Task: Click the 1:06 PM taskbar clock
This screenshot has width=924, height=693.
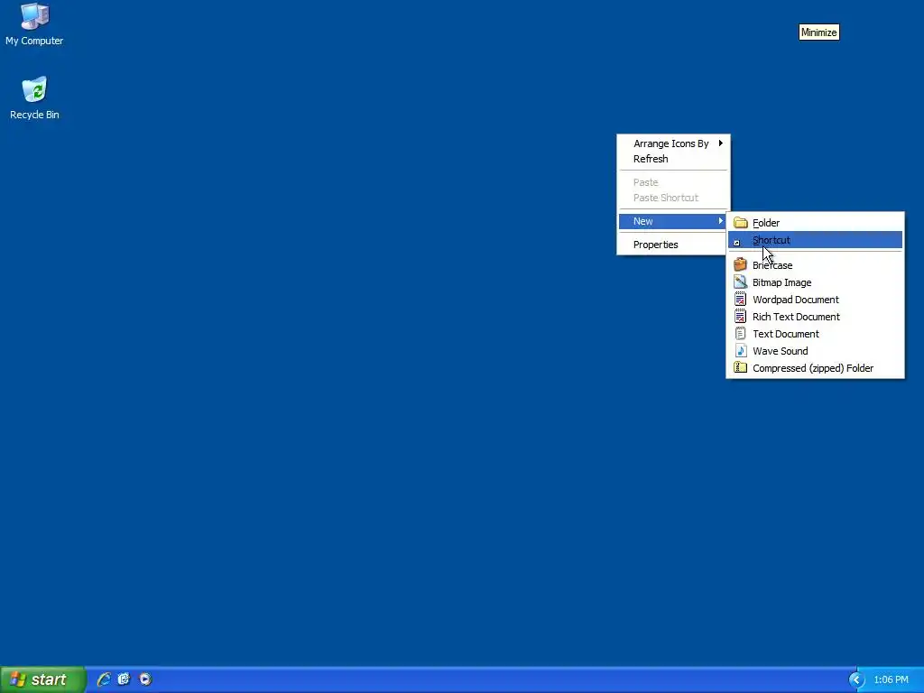Action: coord(891,679)
